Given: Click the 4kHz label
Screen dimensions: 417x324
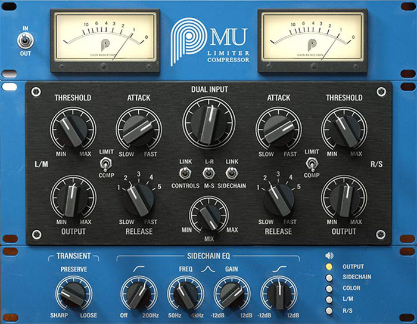Looking at the screenshot, I should (197, 316).
